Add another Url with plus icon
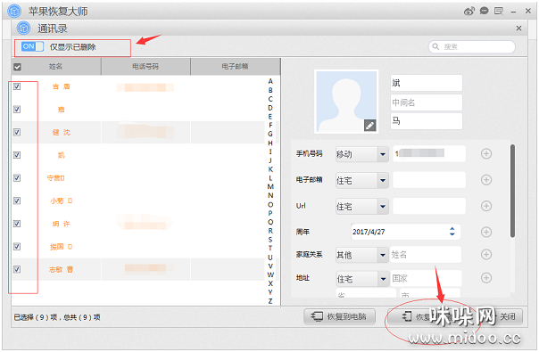The height and width of the screenshot is (352, 539). click(x=486, y=206)
